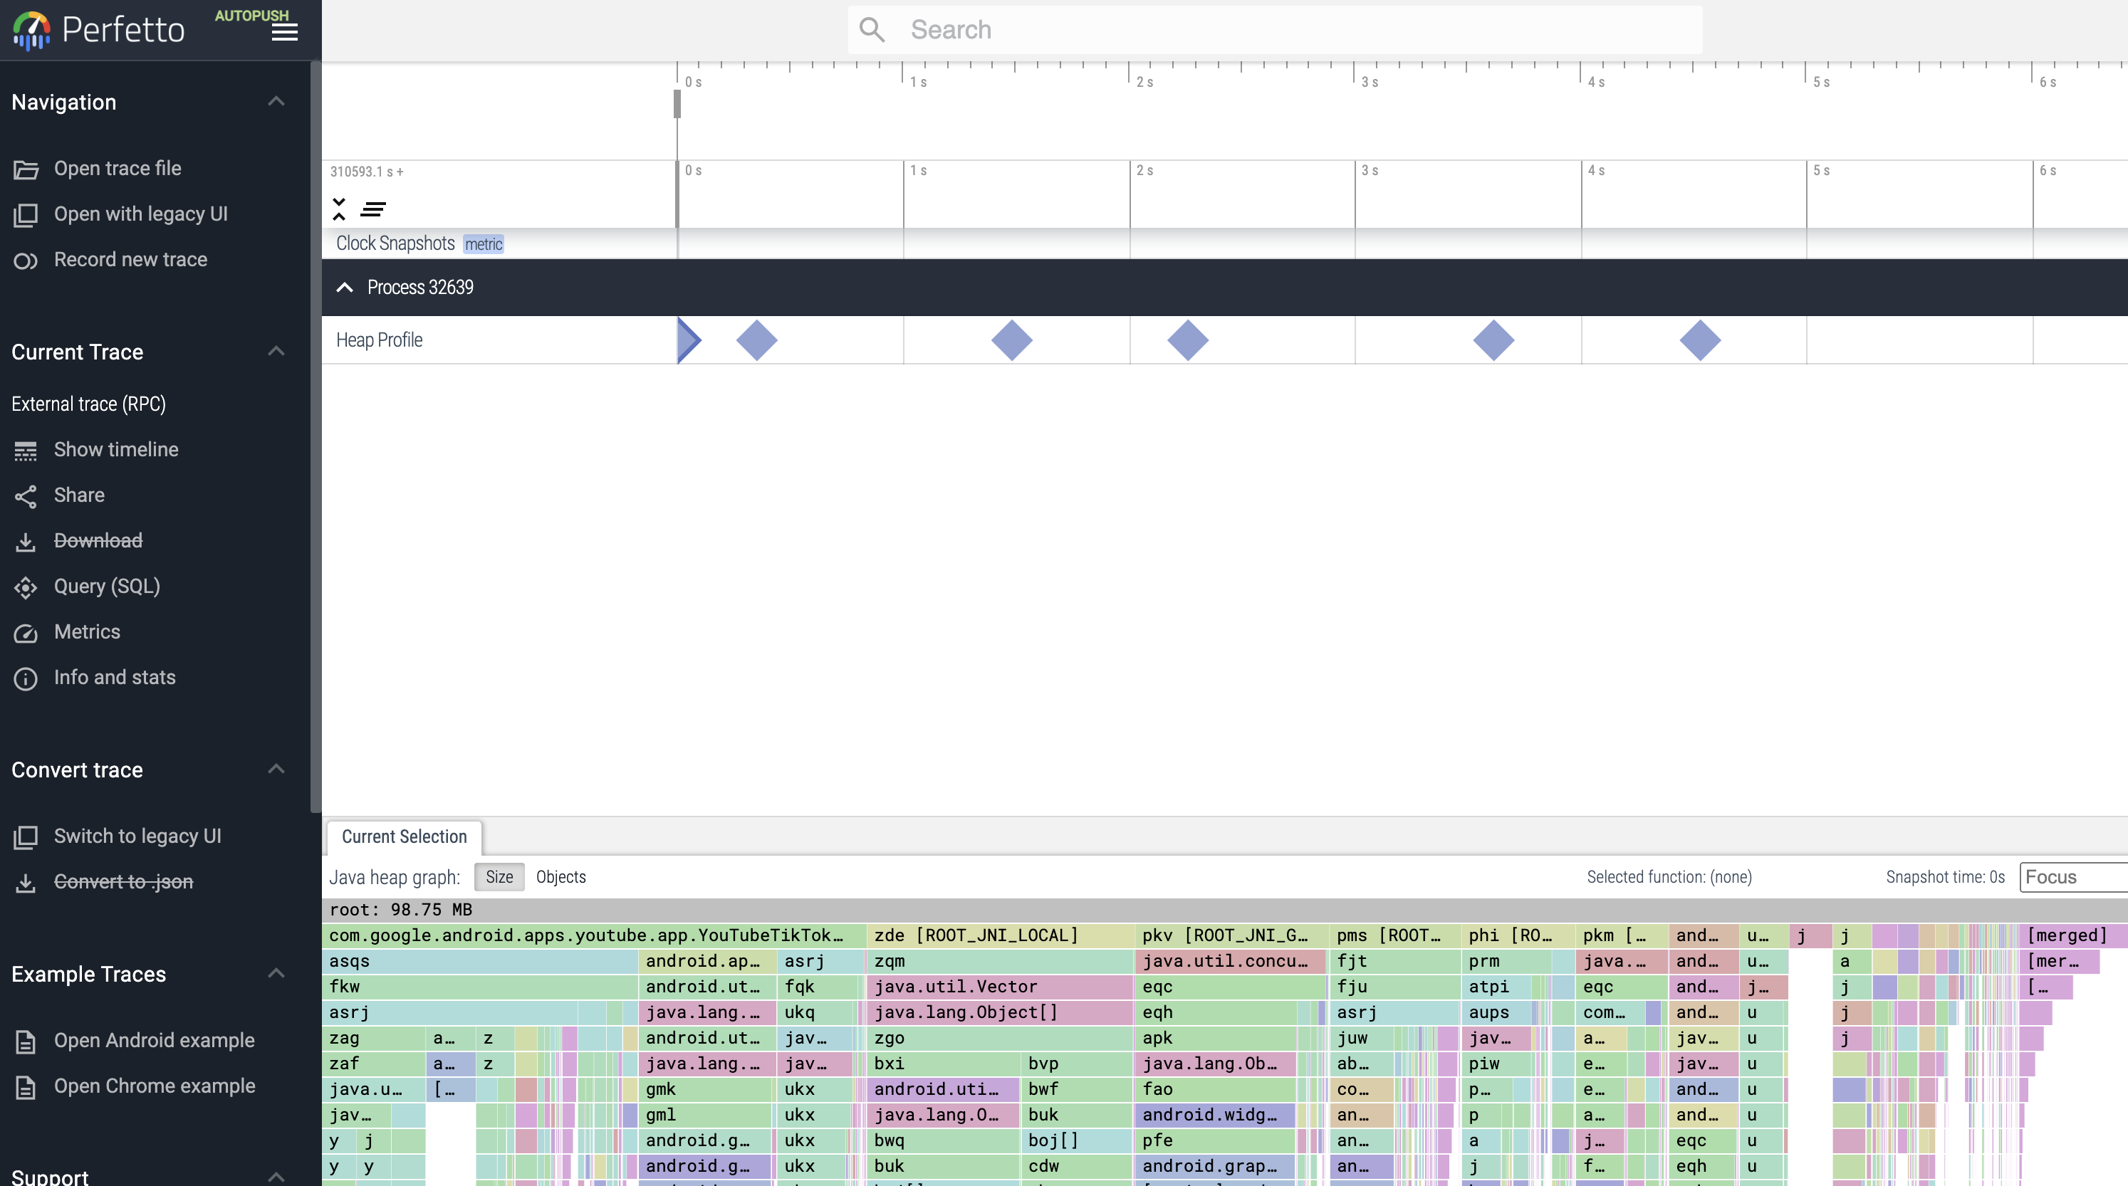
Task: Switch to legacy UI
Action: tap(137, 835)
